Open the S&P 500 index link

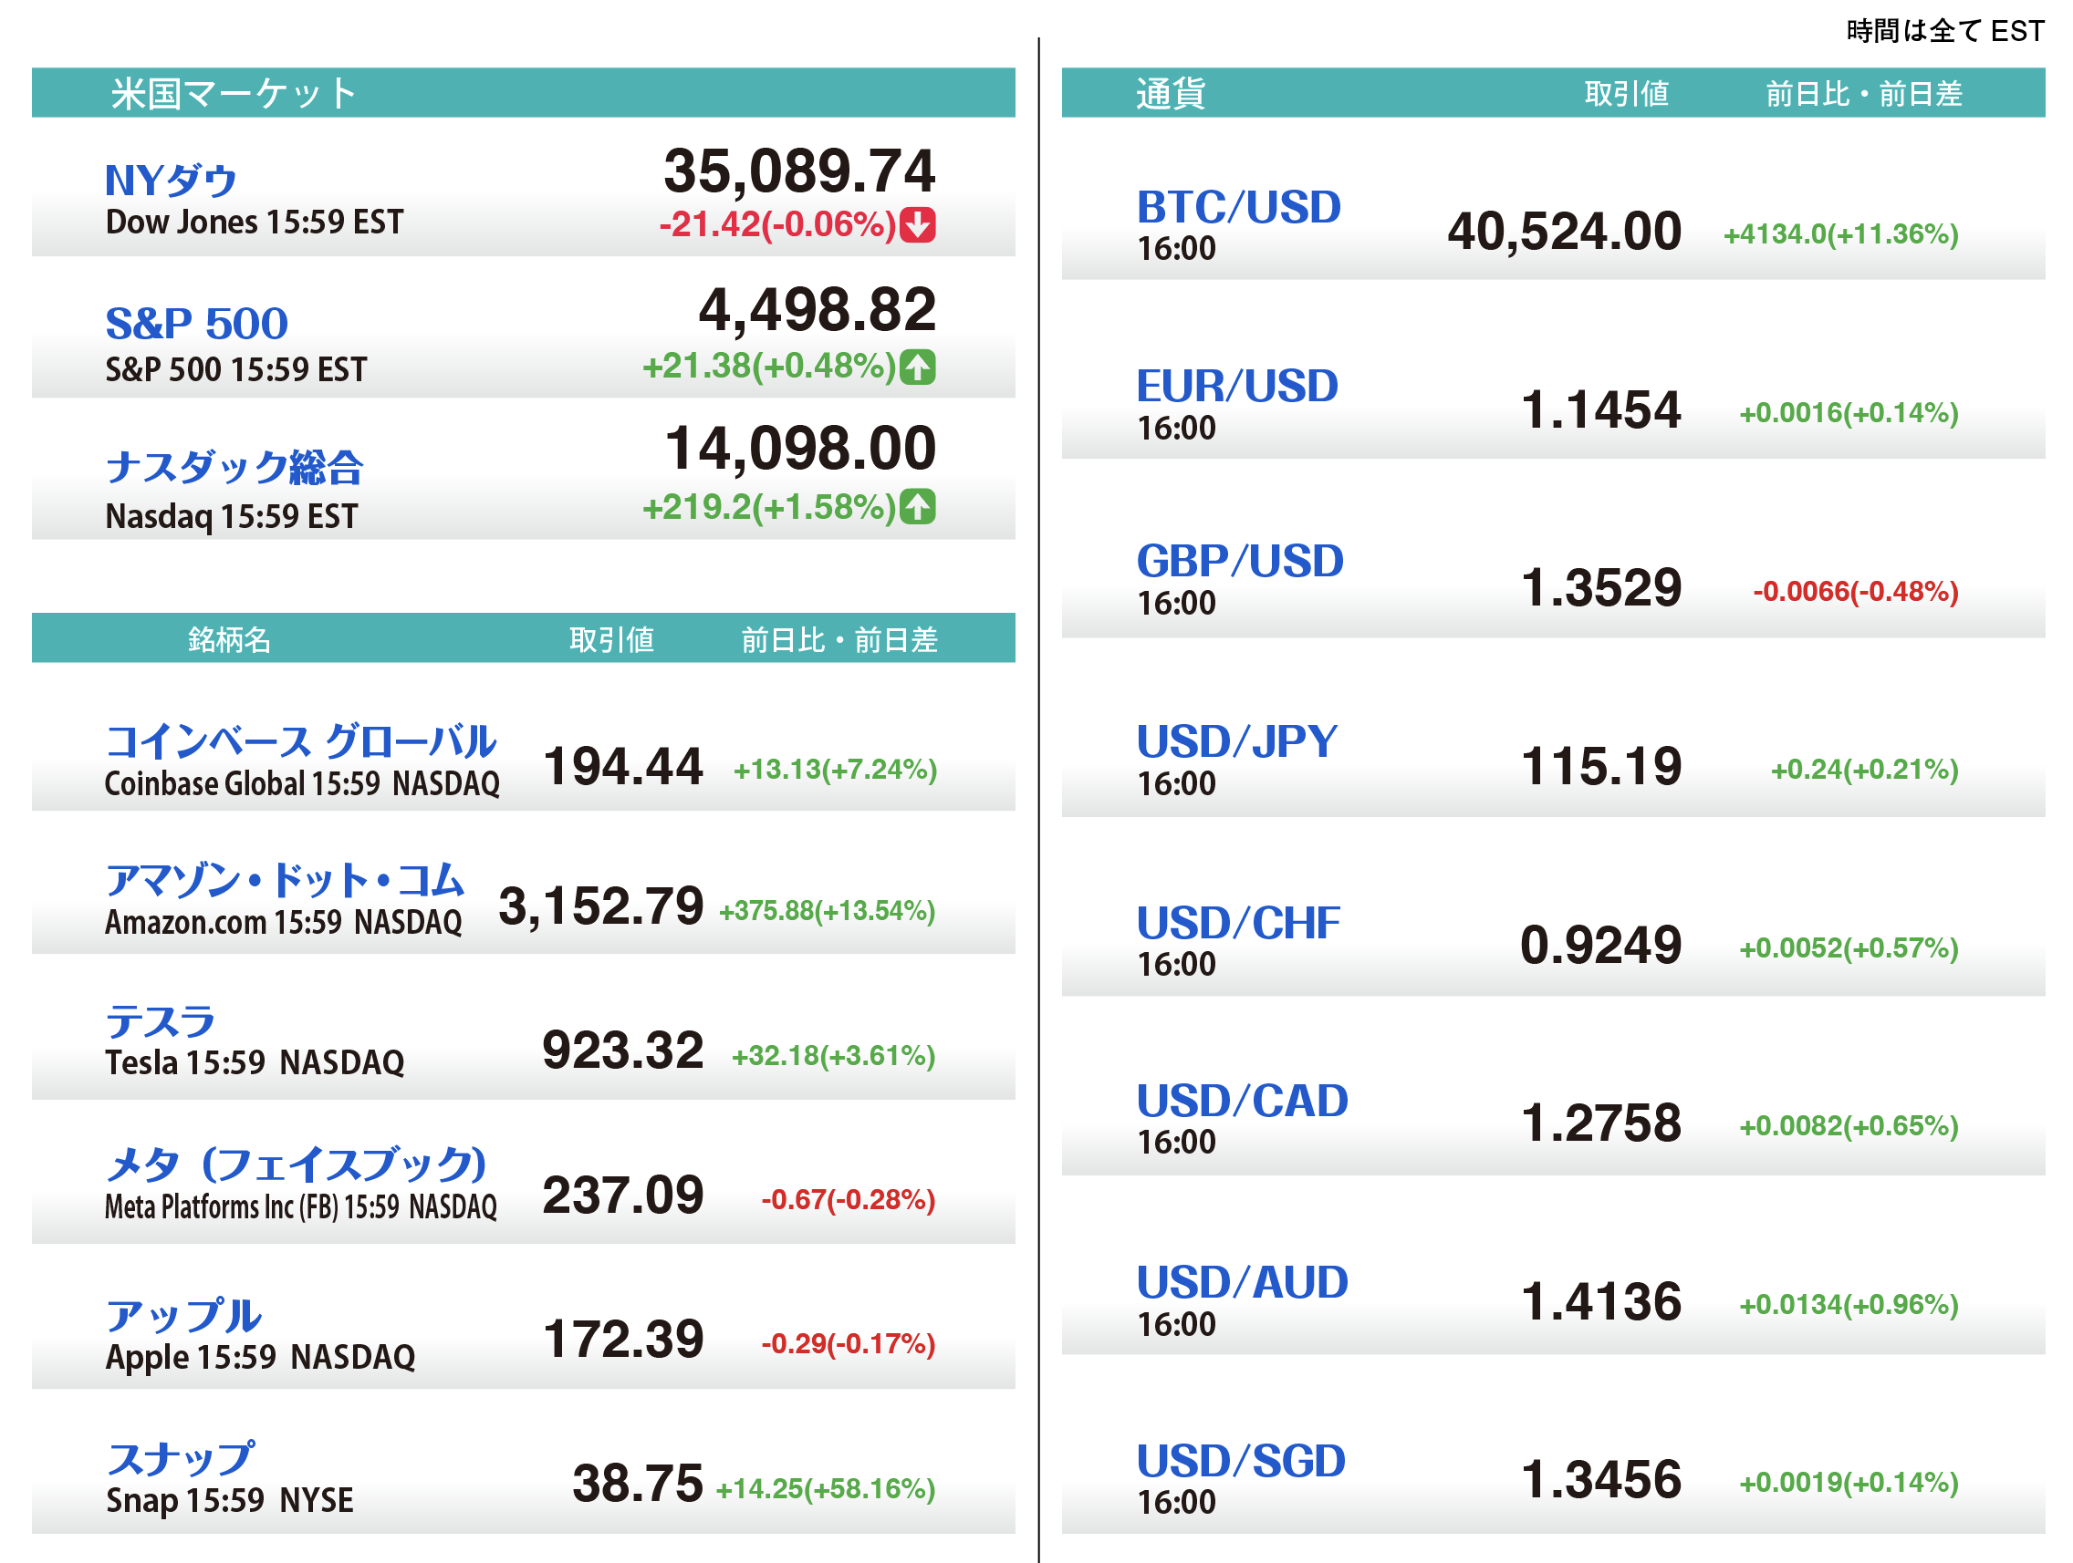196,324
